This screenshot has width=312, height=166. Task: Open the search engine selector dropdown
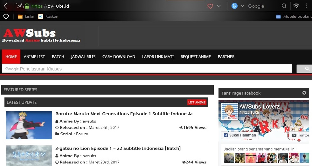242,6
